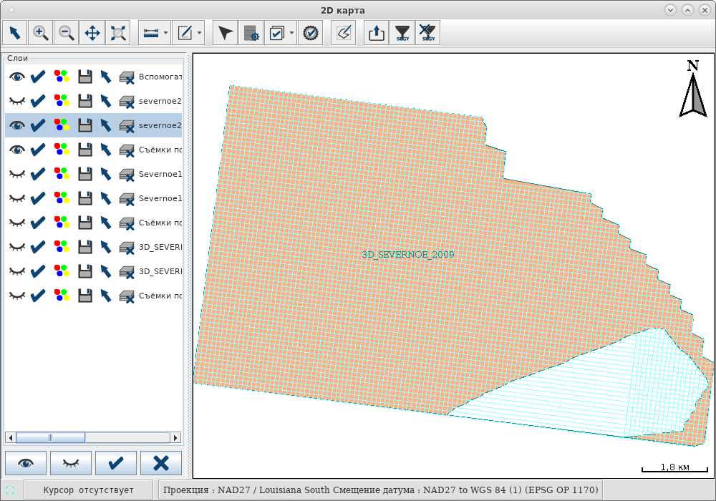Viewport: 716px width, 501px height.
Task: Save the hidden severnoe2 layer floppy icon
Action: point(85,101)
